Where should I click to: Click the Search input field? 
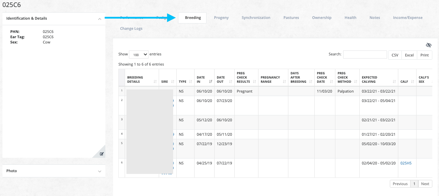click(x=365, y=55)
